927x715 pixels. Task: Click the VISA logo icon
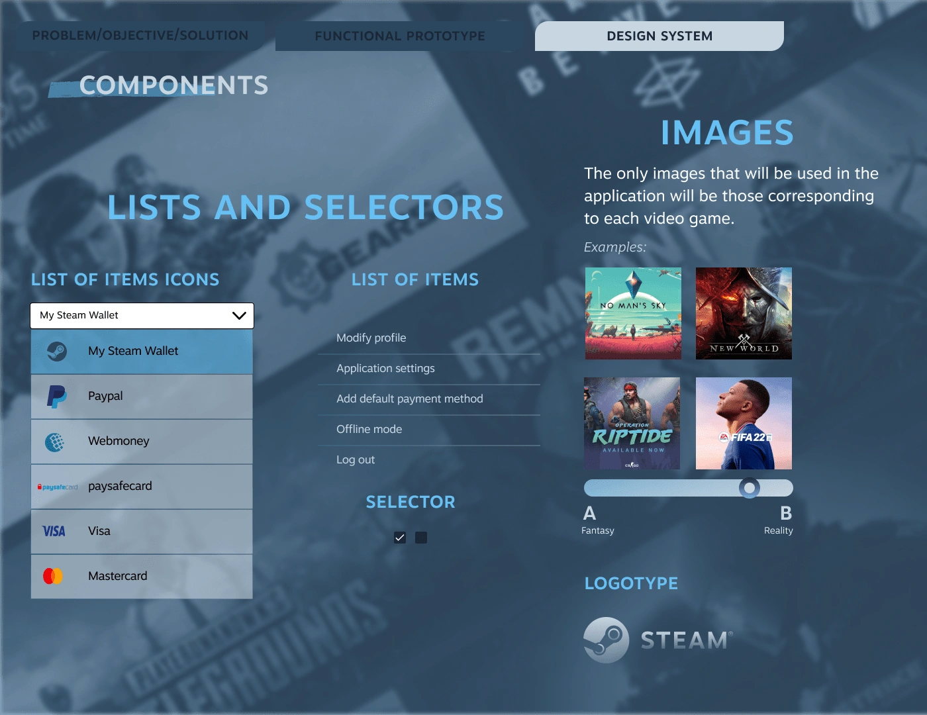pos(54,531)
